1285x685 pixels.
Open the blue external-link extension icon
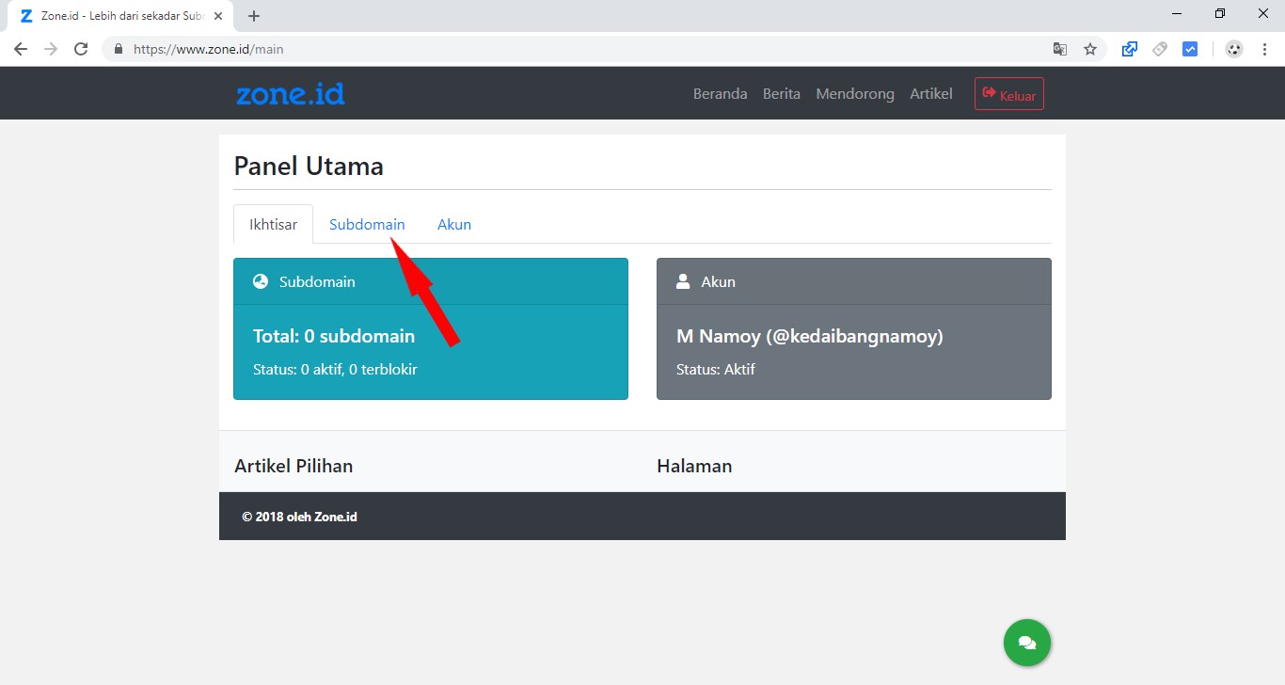(x=1129, y=48)
